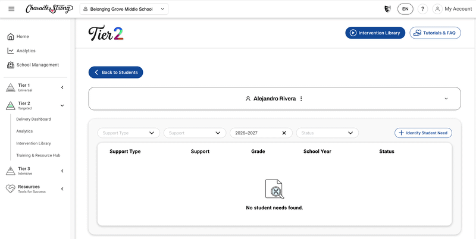
Task: Click the CharacterStrong logo
Action: tap(49, 9)
